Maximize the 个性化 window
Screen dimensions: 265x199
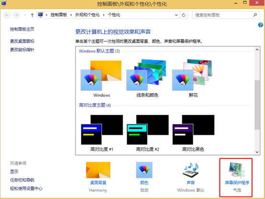[245, 2]
